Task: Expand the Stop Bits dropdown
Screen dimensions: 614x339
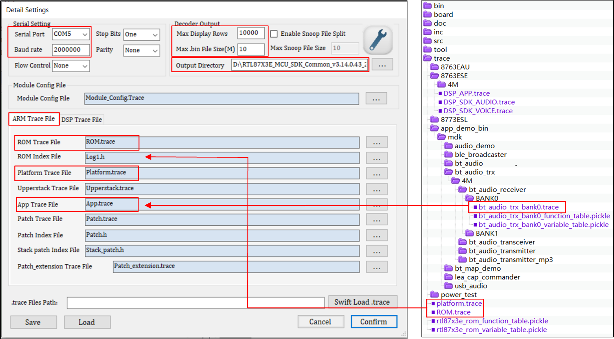Action: 155,35
